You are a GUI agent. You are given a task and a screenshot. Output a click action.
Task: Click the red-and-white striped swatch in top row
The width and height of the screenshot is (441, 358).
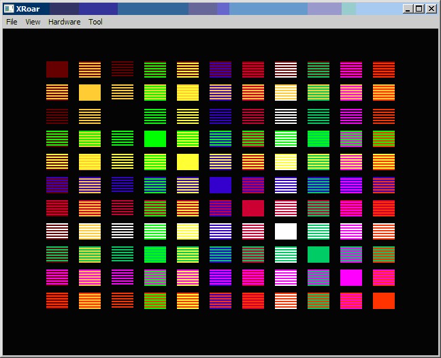point(286,69)
